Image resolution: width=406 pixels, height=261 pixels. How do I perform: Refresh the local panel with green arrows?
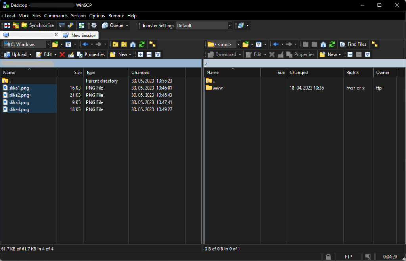[142, 44]
